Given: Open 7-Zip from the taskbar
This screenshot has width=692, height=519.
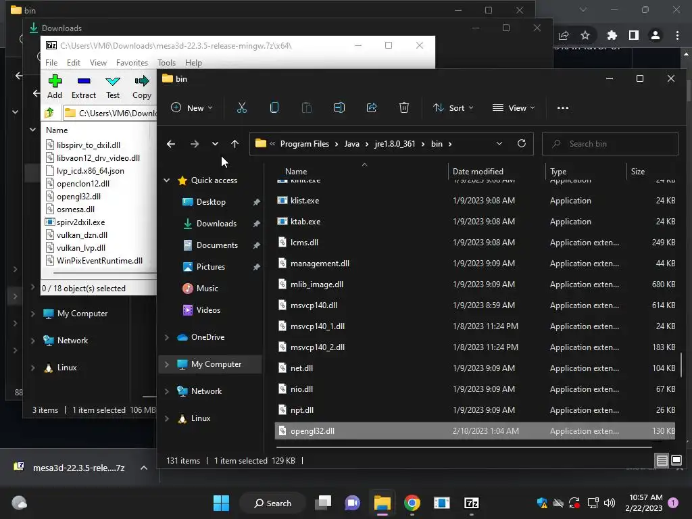Looking at the screenshot, I should coord(471,503).
